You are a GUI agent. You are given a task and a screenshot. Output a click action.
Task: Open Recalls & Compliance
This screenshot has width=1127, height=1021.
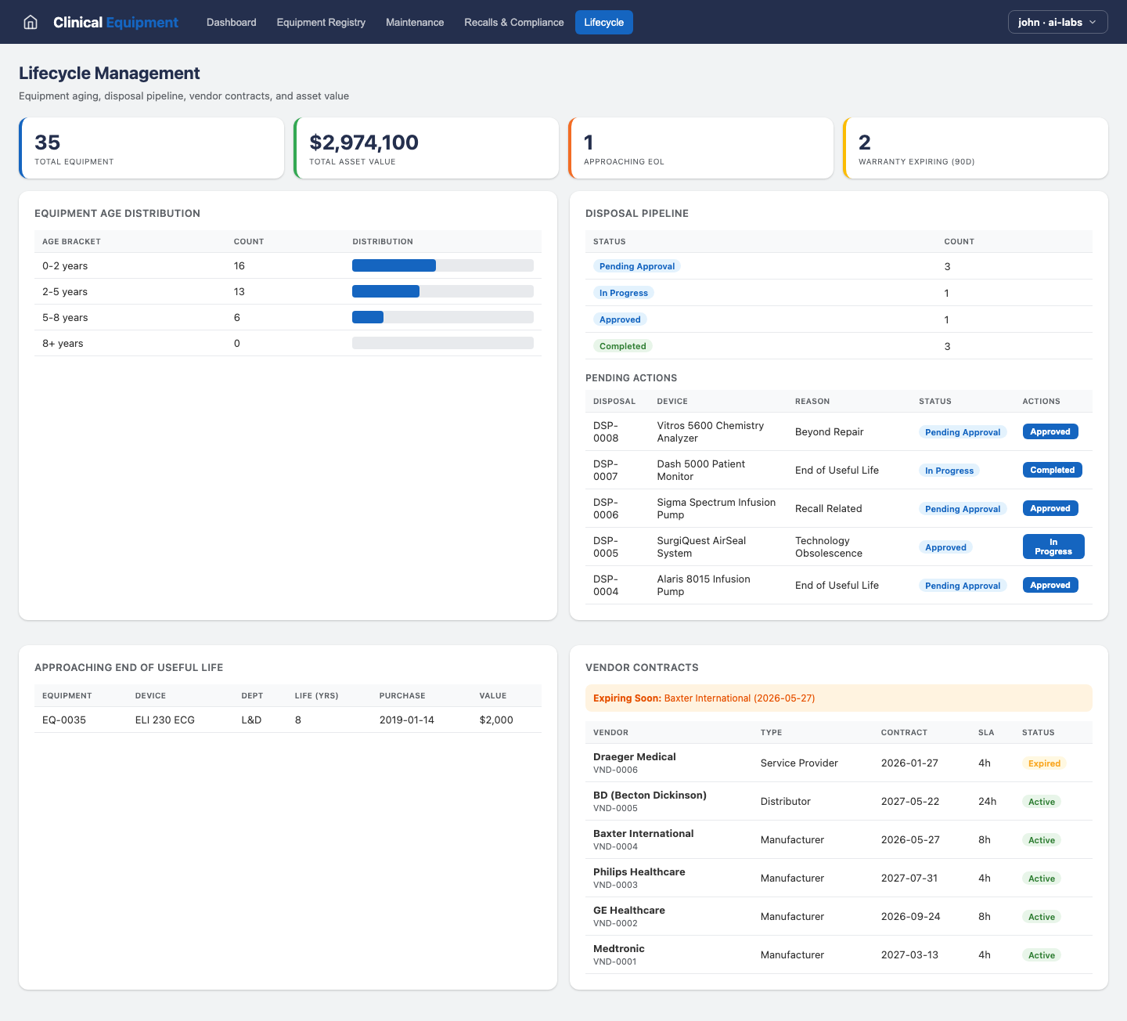tap(513, 22)
